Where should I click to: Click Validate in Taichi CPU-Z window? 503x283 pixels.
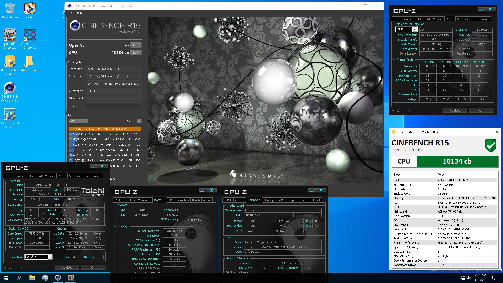(x=67, y=268)
